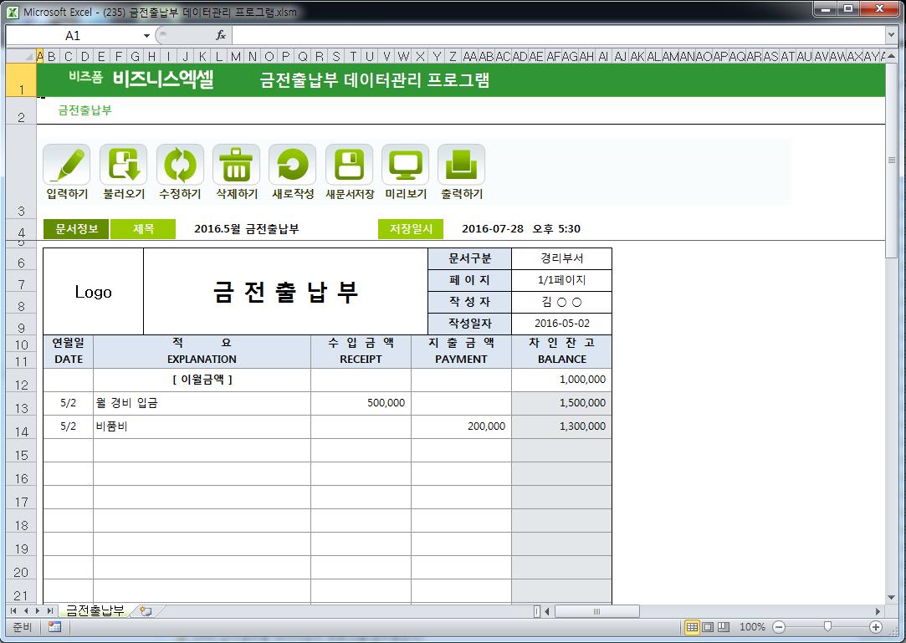Click the 저장일시 label button
This screenshot has height=643, width=906.
[411, 229]
